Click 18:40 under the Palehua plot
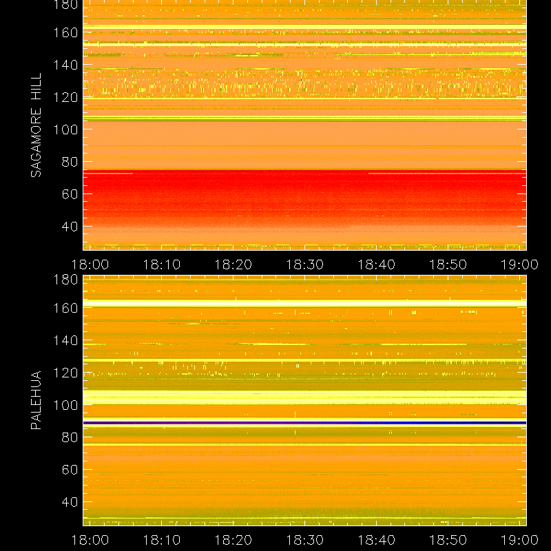551x551 pixels. 376,540
